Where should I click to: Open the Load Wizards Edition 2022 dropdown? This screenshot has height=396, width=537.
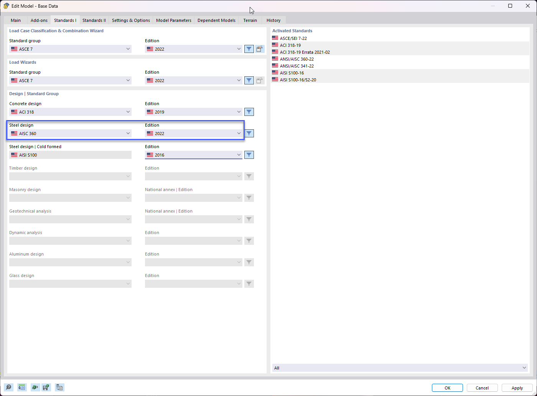tap(194, 81)
